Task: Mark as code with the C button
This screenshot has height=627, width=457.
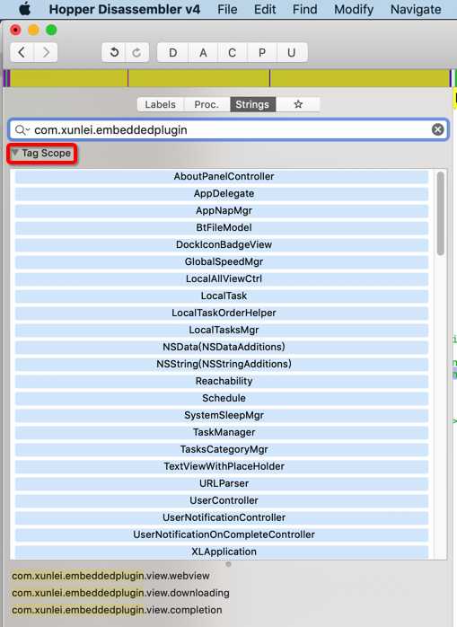Action: pyautogui.click(x=233, y=52)
